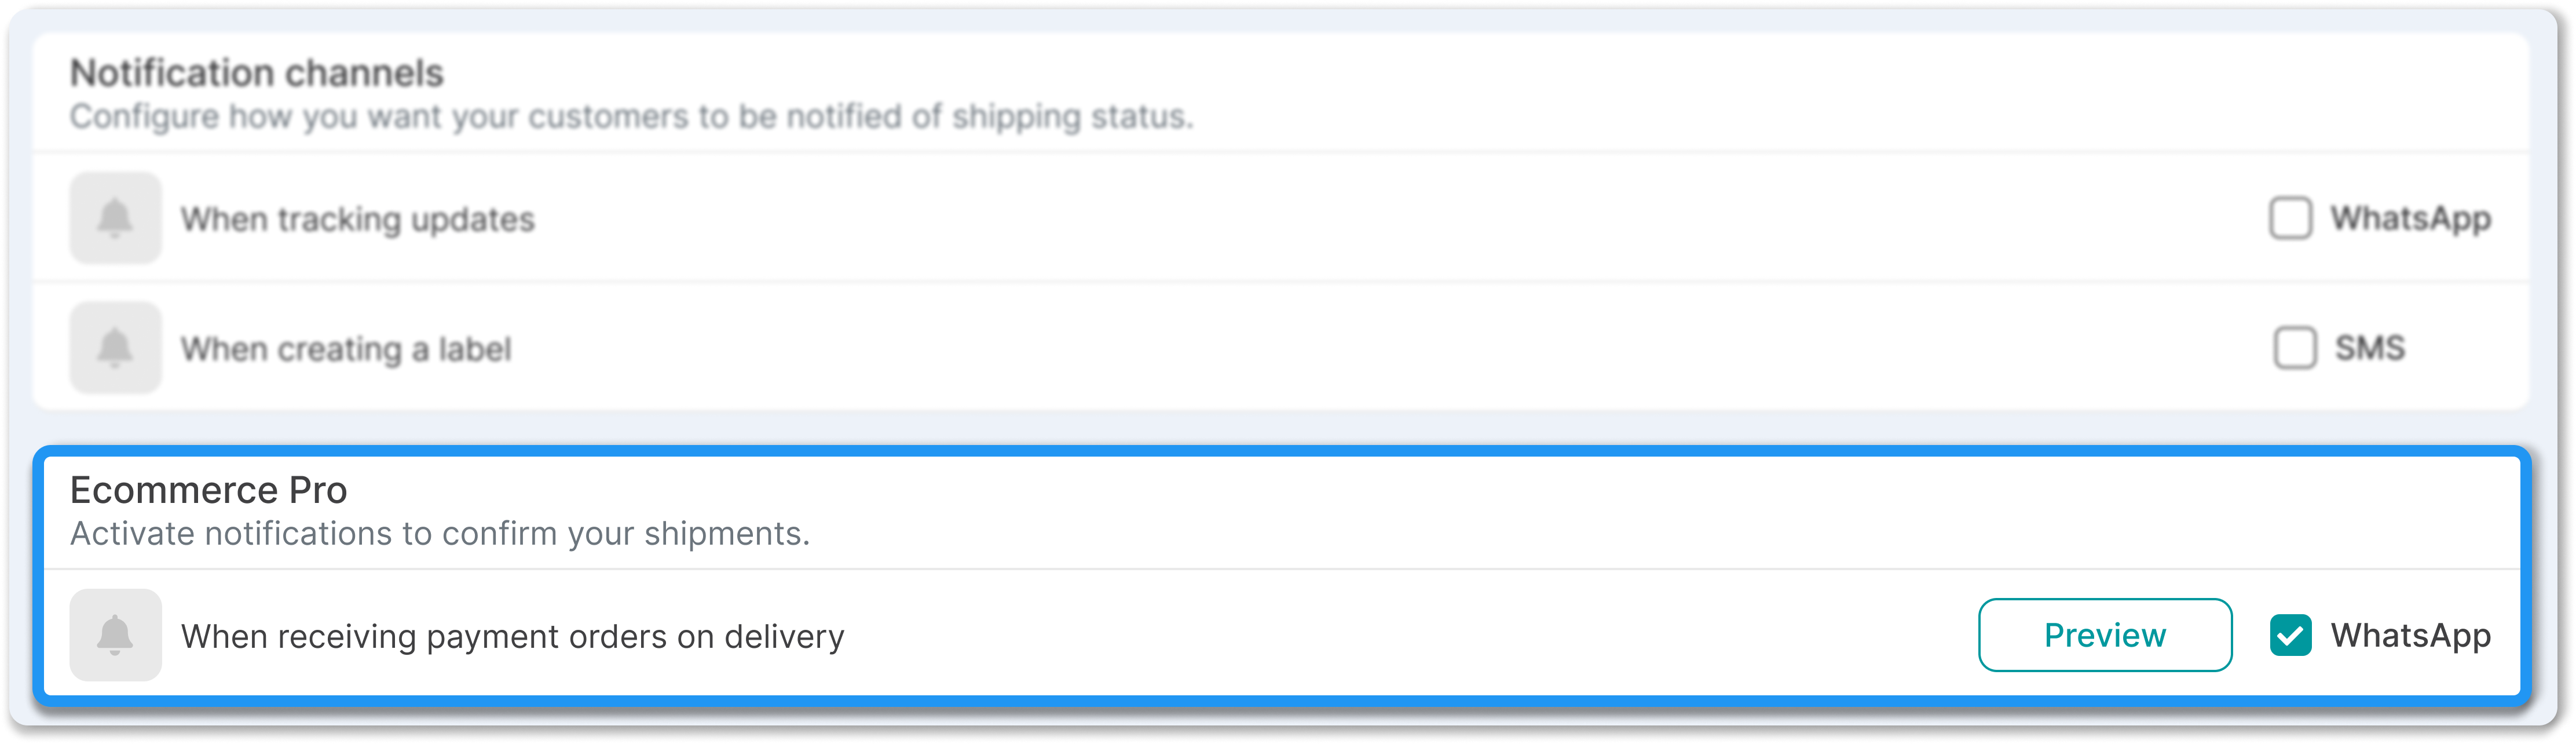Click the Notification channels heading
Image resolution: width=2576 pixels, height=744 pixels.
point(257,73)
